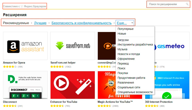Image resolution: width=192 pixels, height=110 pixels.
Task: Select the Перевод category
Action: [x=123, y=63]
